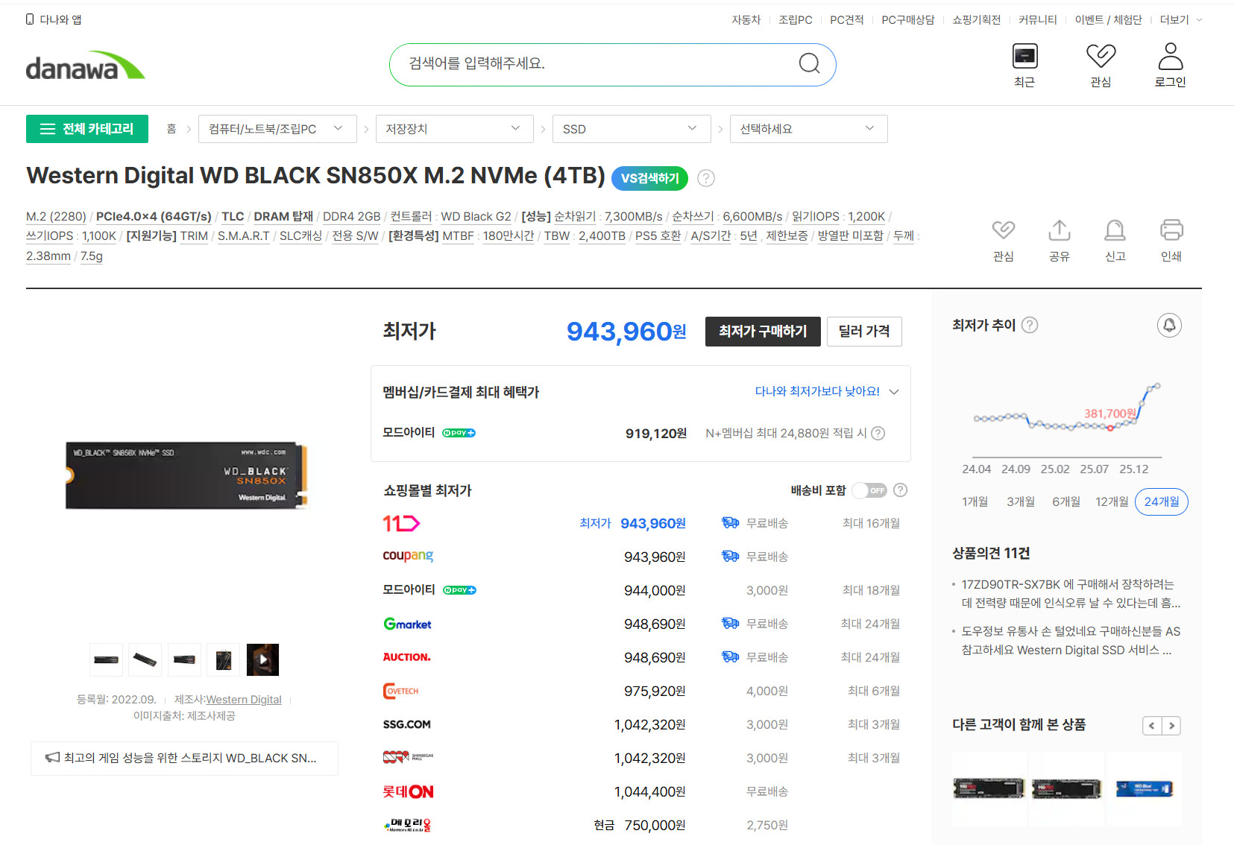Image resolution: width=1234 pixels, height=845 pixels.
Task: Show previous items in 다른 고객이 함께 본 상품
Action: (1152, 726)
